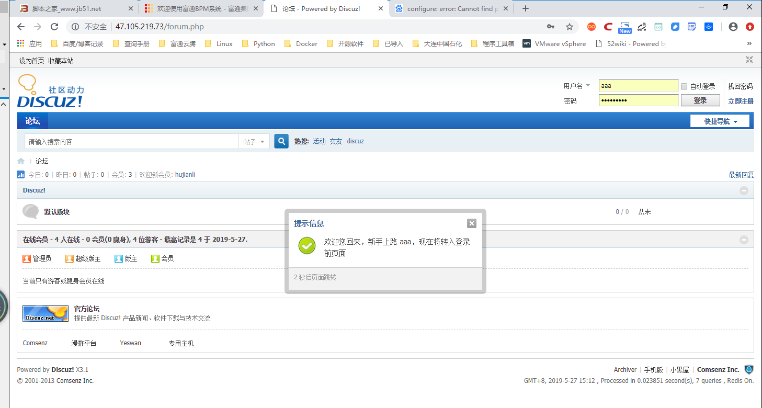Click the shrink-width arrows icon at top right
The height and width of the screenshot is (408, 762).
pyautogui.click(x=749, y=60)
